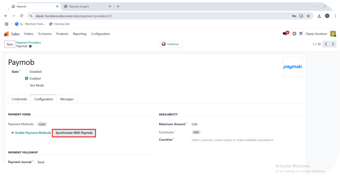The image size is (340, 178).
Task: Open the messages chat icon
Action: point(285,34)
